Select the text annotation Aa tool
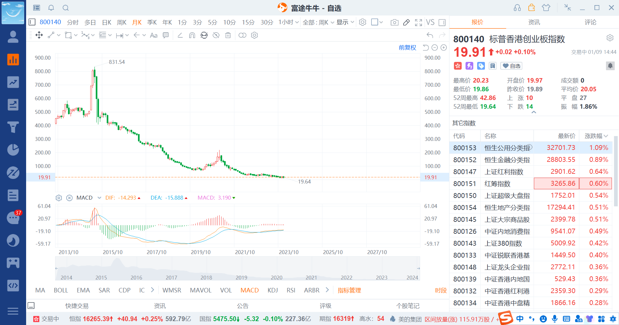 point(154,35)
